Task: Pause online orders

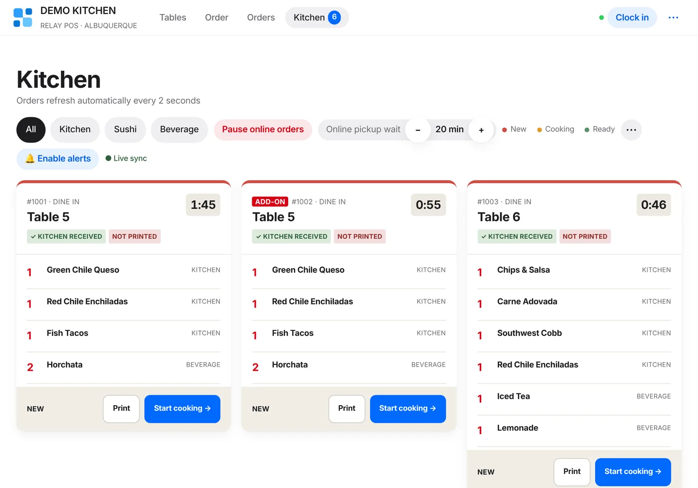Action: click(263, 130)
